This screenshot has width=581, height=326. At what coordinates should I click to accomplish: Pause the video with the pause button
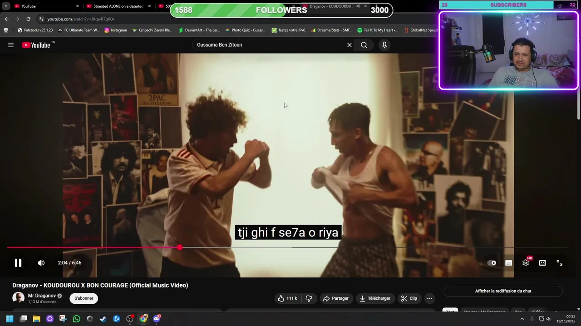(18, 263)
